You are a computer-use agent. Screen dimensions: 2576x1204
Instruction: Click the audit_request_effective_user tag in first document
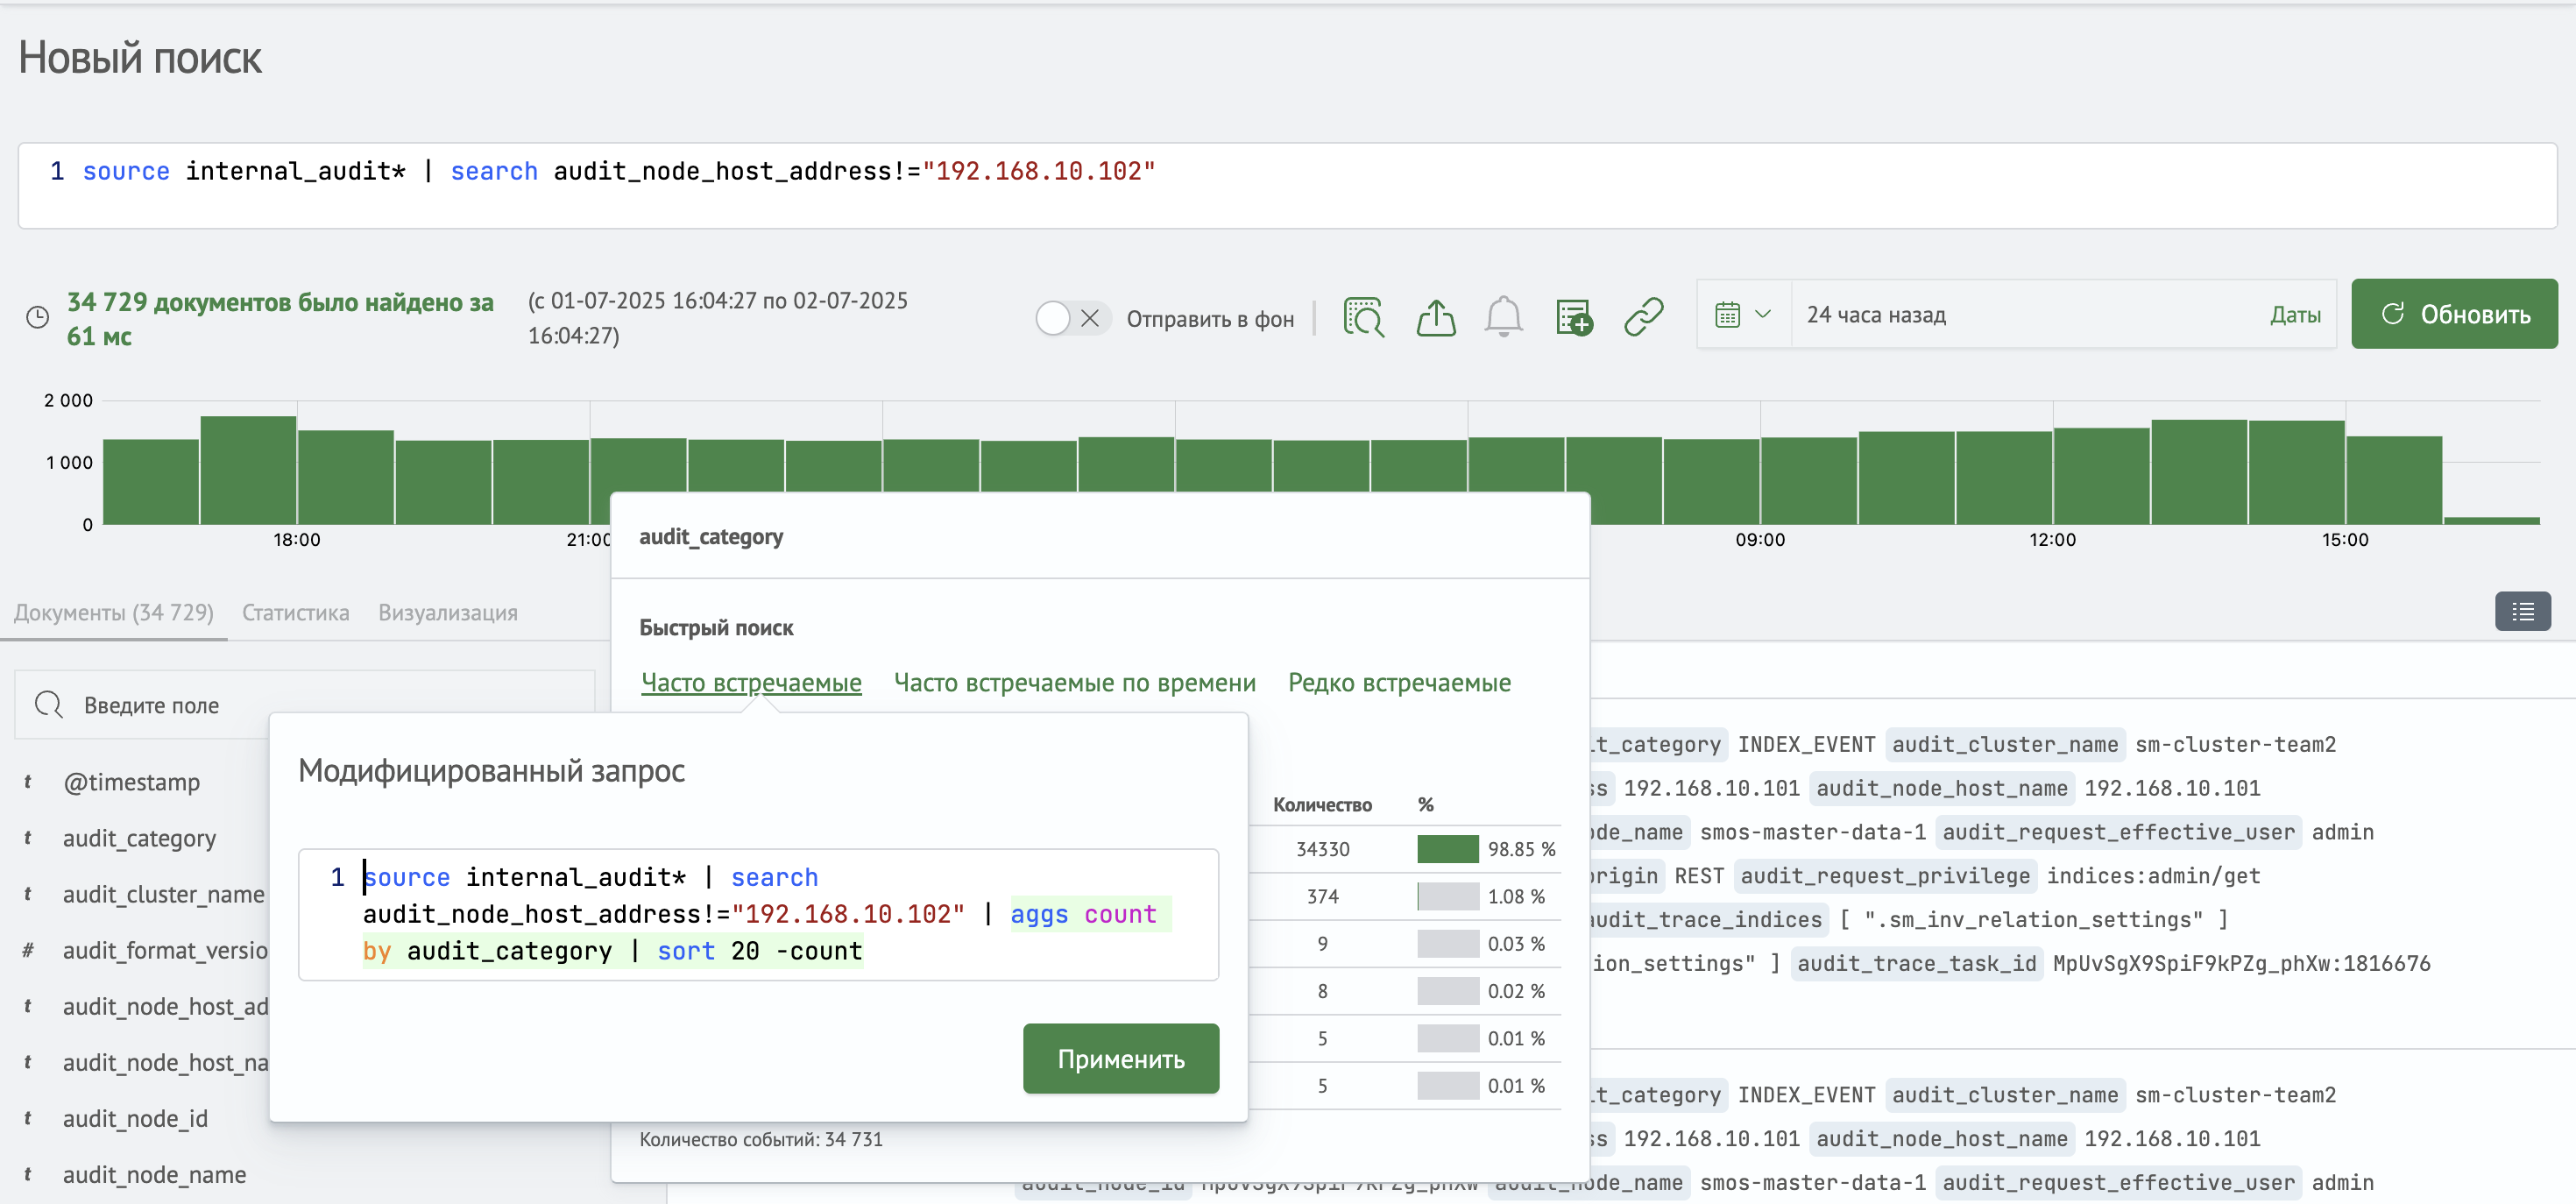2118,832
